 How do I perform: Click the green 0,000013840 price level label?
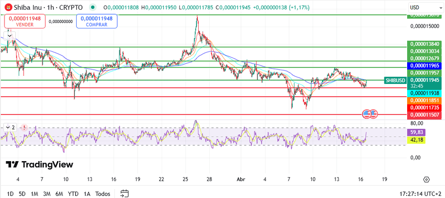pos(425,44)
